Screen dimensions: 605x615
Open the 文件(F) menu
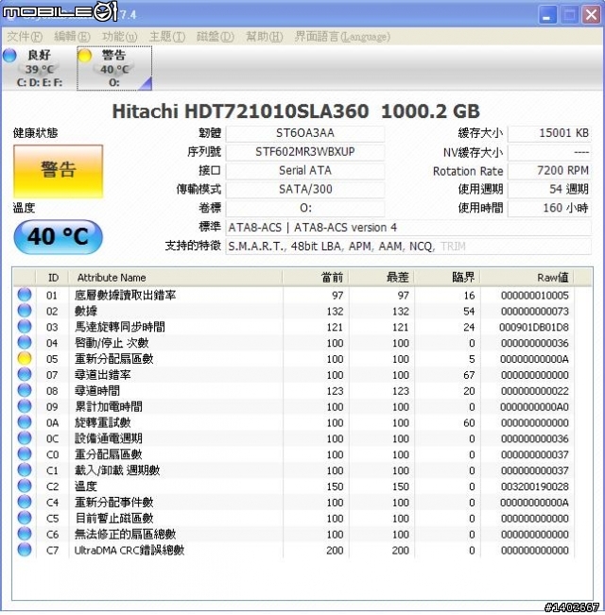point(25,37)
